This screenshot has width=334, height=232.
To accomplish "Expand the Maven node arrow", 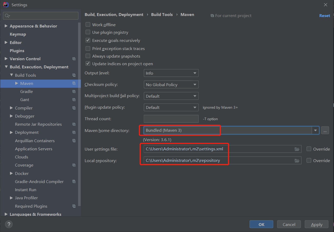I will (x=17, y=84).
